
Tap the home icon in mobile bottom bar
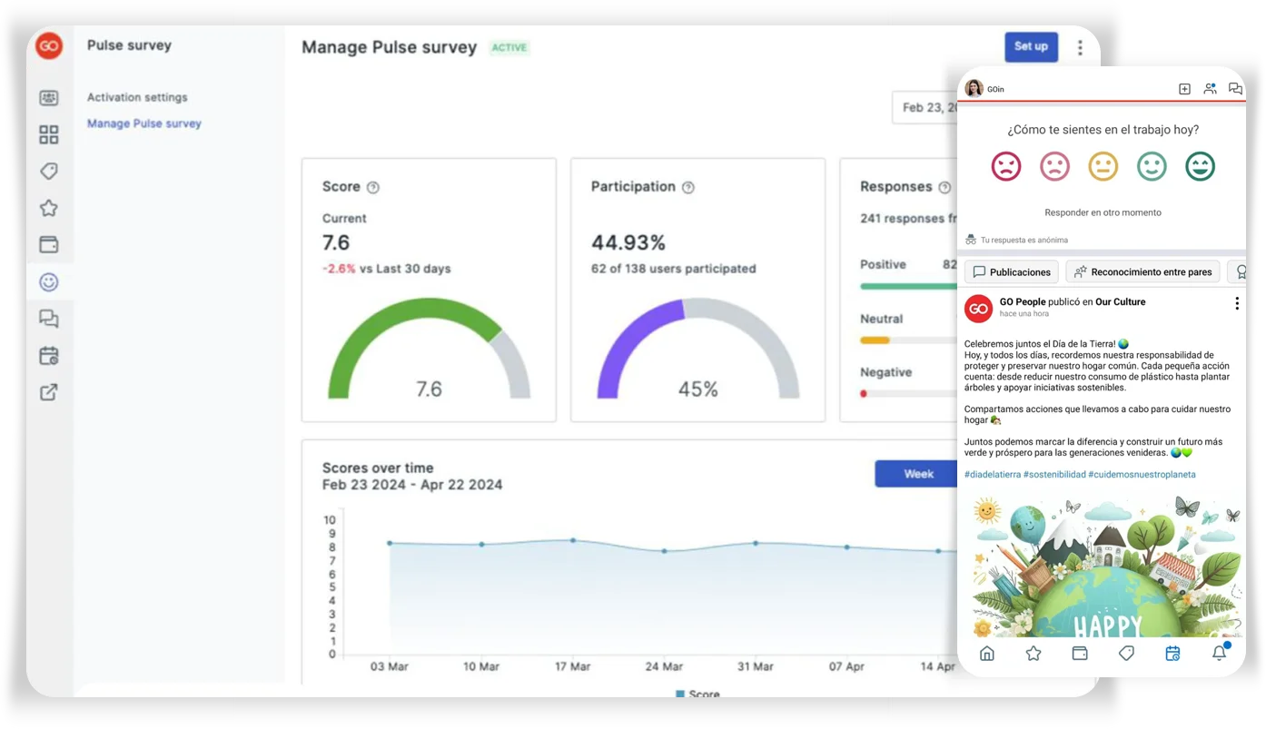coord(987,654)
